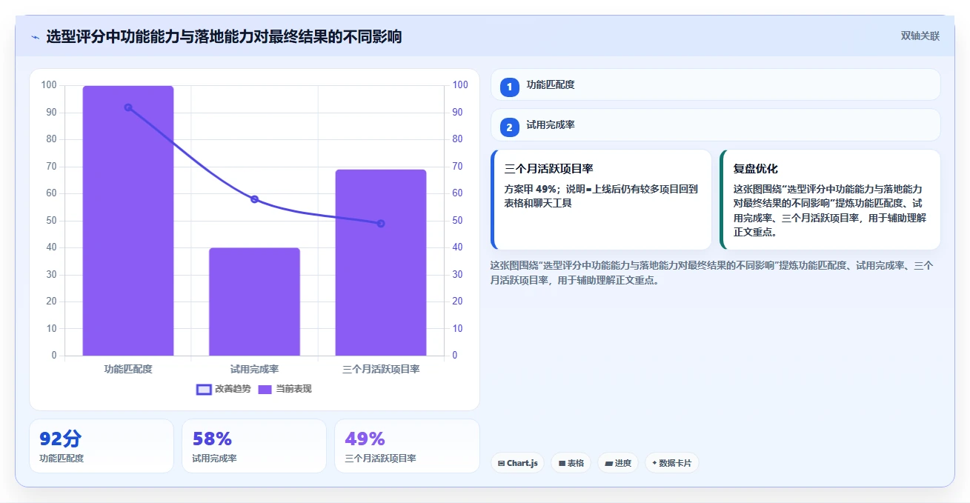
Task: Click the left y-axis value 100
Action: (x=49, y=85)
